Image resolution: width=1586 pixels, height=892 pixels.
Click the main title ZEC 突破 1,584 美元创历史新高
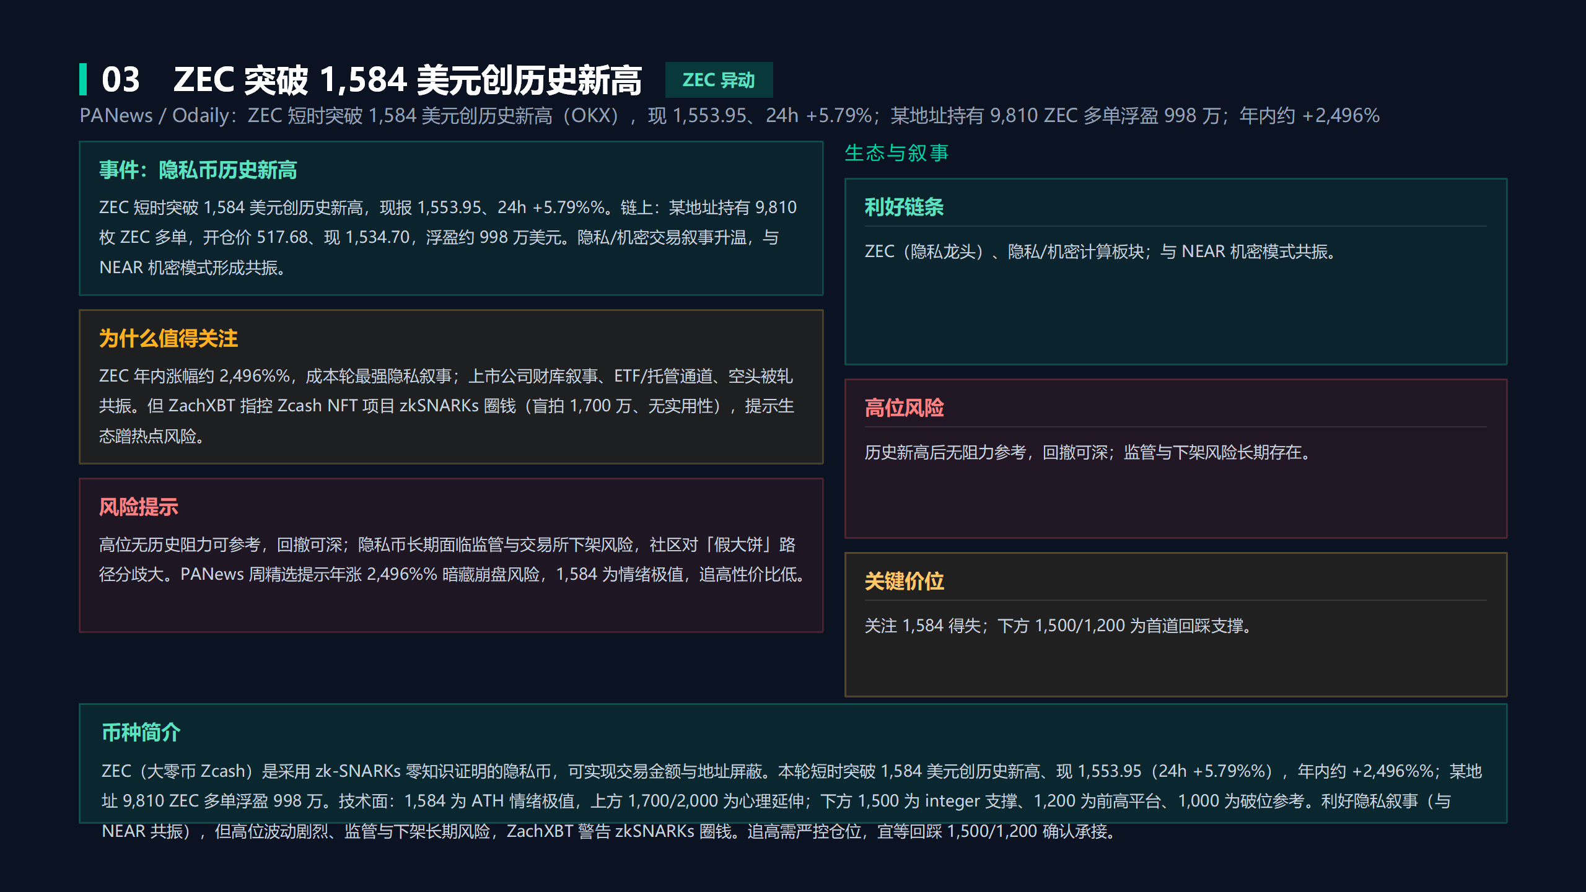pyautogui.click(x=407, y=80)
